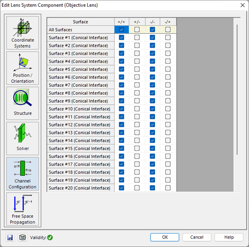Click the 3D view icon beside Validity
The image size is (249, 247).
[22, 238]
